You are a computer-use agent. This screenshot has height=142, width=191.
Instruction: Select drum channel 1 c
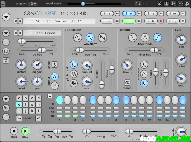pos(107,13)
